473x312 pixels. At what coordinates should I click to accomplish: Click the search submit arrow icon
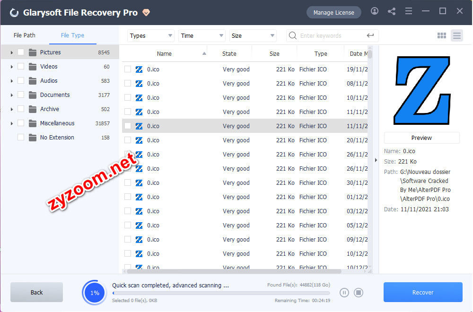coord(370,35)
